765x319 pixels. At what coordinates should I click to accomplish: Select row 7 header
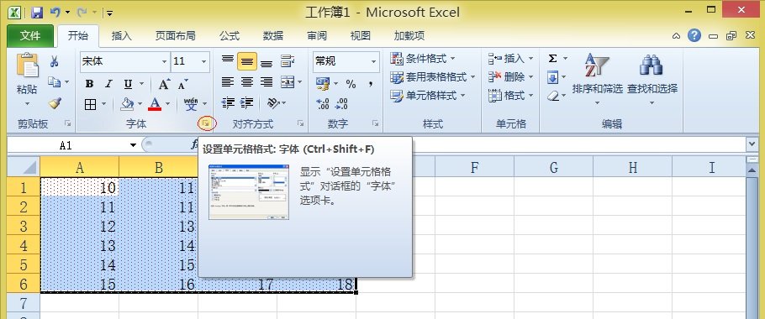24,303
